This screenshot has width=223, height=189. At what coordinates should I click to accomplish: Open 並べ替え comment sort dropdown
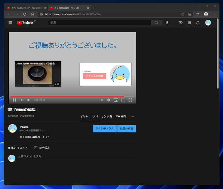point(42,148)
